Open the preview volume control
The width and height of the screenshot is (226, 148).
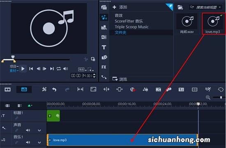(65, 69)
